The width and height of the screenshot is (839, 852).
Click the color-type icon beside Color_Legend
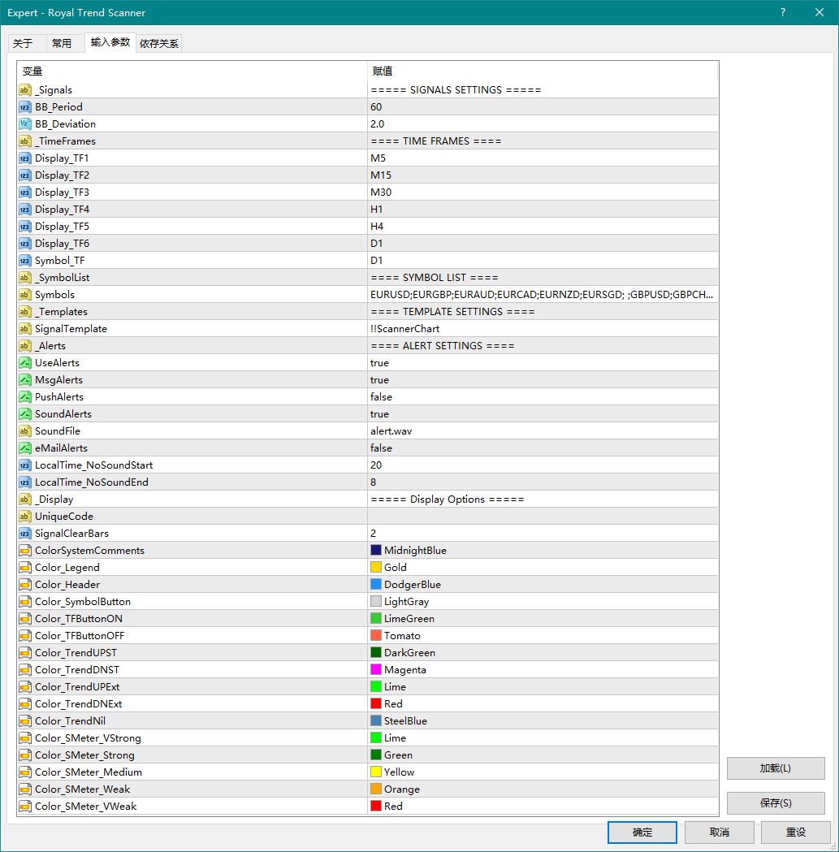pos(25,568)
